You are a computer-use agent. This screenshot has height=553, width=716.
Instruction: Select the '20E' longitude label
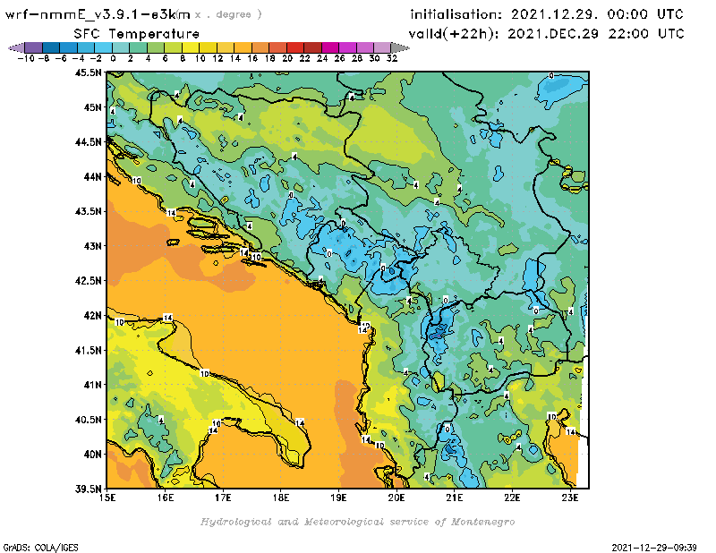(x=396, y=498)
